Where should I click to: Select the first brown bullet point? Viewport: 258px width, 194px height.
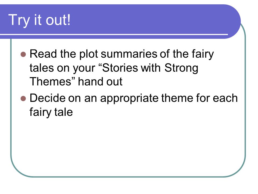point(23,54)
